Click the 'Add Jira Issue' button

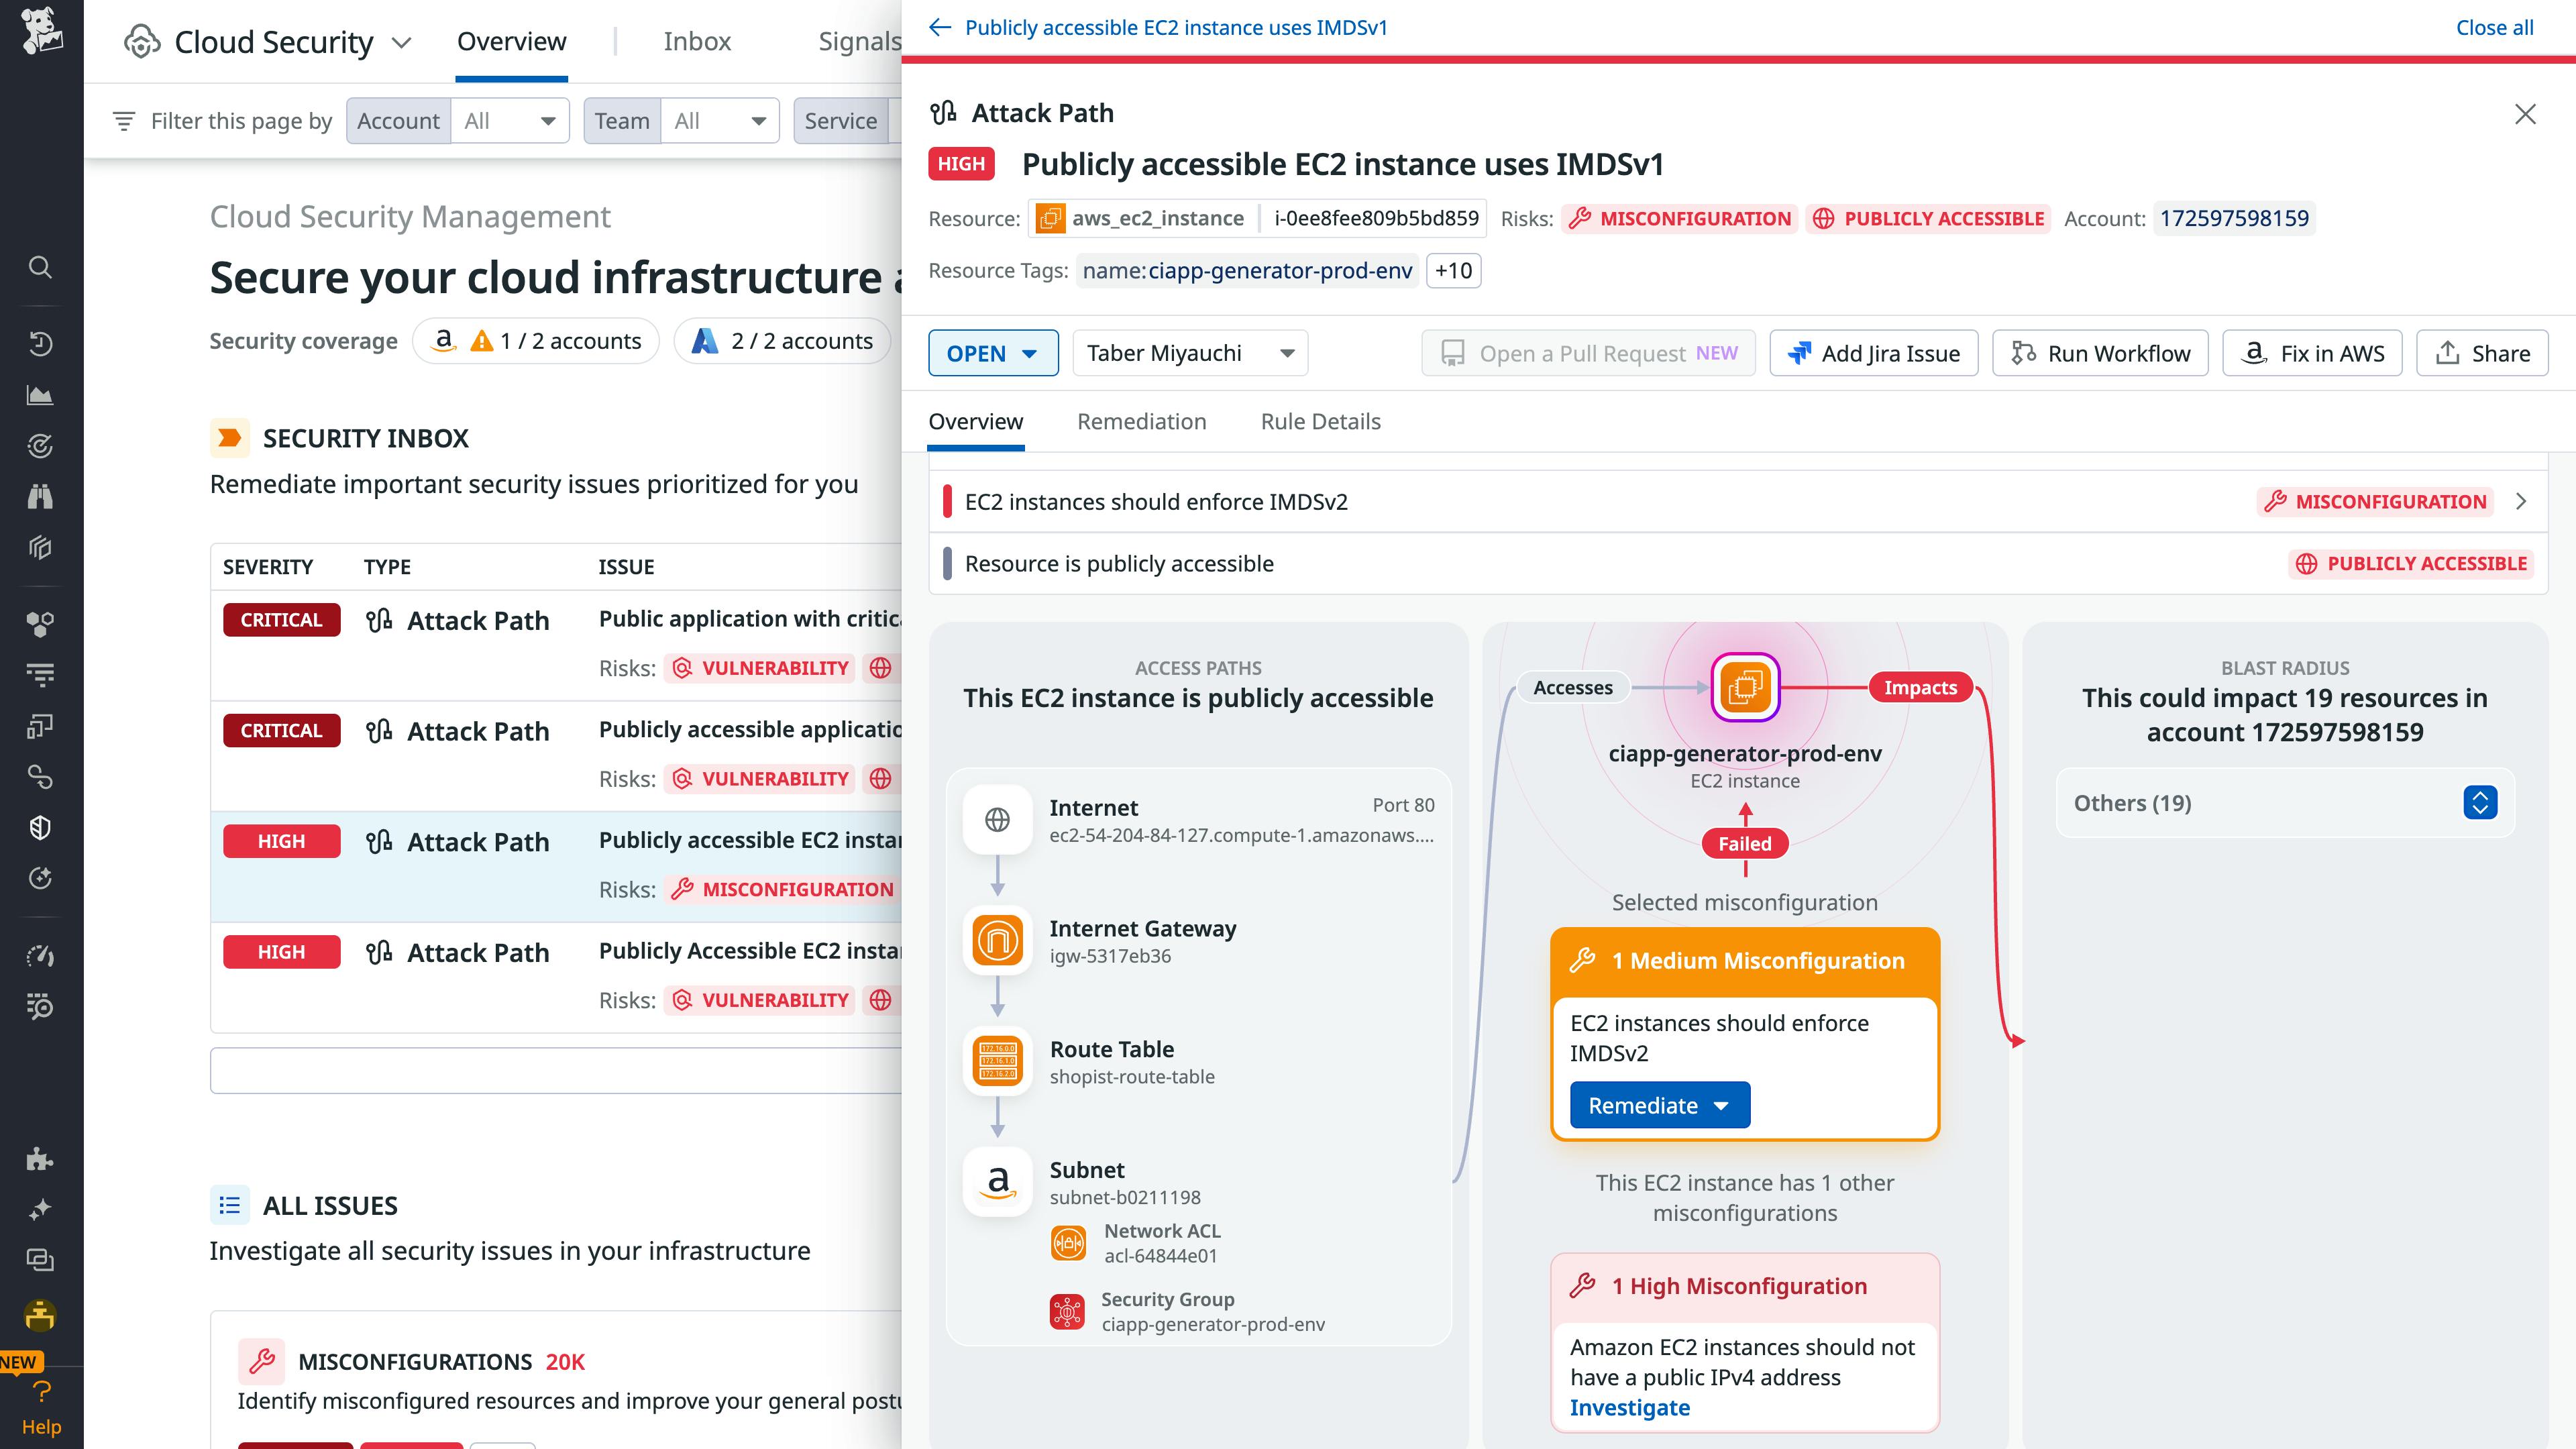click(1872, 352)
